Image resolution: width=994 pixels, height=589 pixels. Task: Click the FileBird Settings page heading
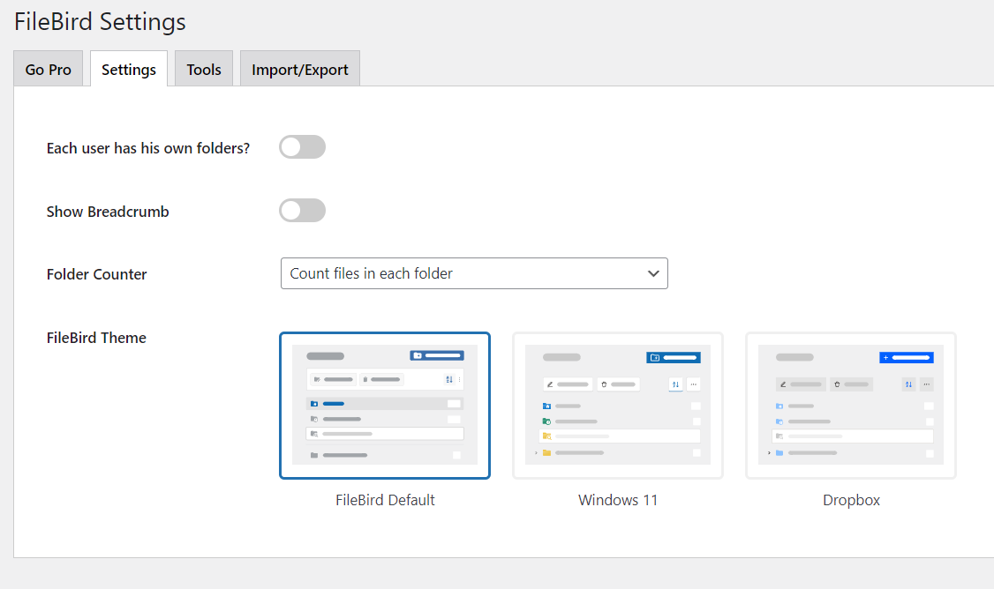coord(99,21)
